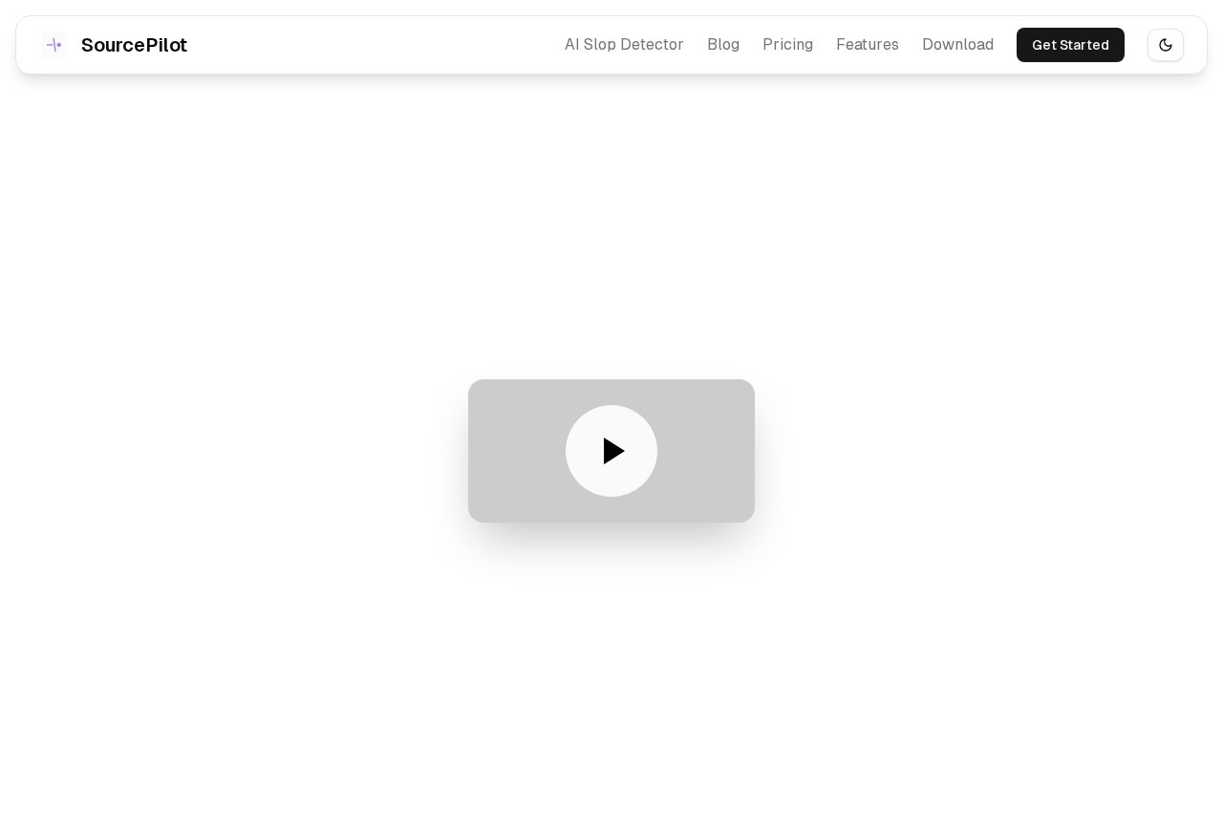Open the Download page

957,45
